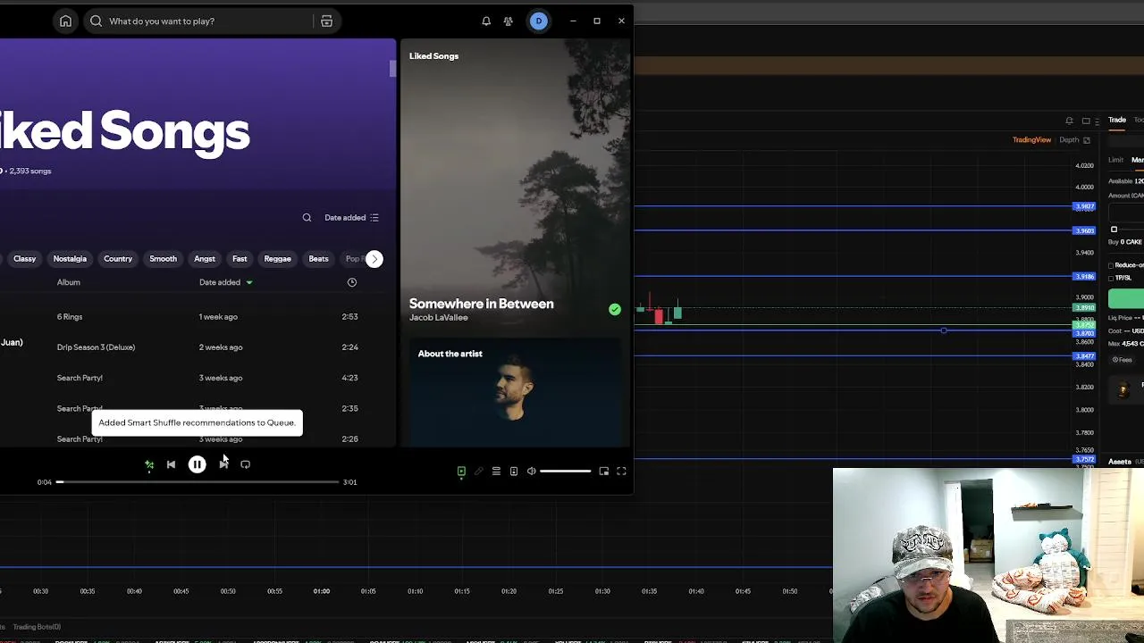Click the 3.9603 price line label
1144x643 pixels.
[1084, 231]
